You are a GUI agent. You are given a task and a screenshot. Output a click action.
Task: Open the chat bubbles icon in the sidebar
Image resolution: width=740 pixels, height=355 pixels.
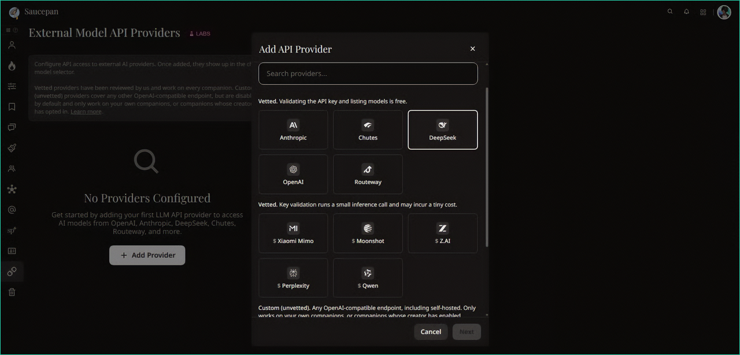[12, 127]
